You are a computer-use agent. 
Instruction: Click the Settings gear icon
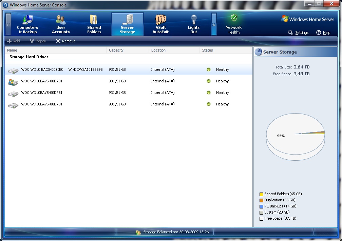pyautogui.click(x=290, y=33)
